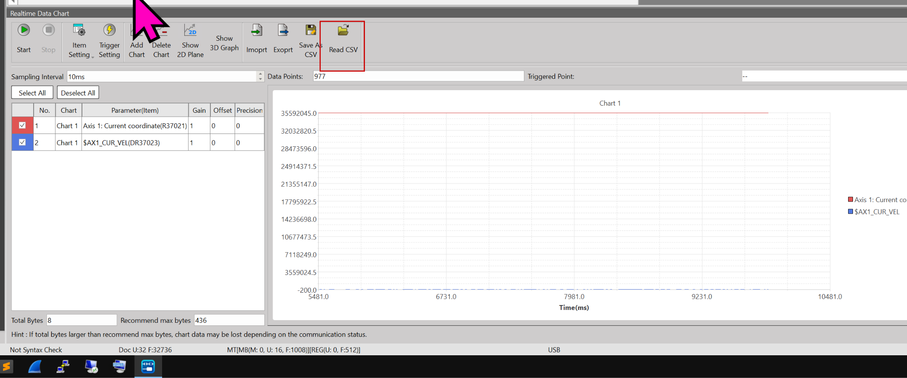Click the Parameter(Item) column header

click(135, 110)
